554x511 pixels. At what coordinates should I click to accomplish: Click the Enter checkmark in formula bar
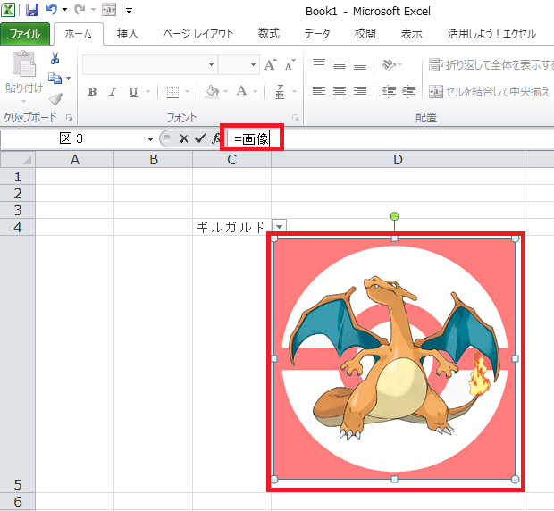coord(200,138)
